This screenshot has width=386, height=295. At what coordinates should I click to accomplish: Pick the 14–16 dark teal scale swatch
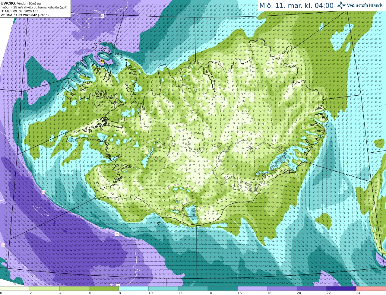click(223, 288)
